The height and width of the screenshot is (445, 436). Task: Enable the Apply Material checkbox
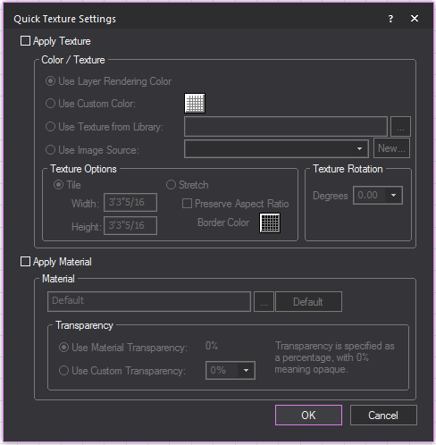(x=25, y=262)
